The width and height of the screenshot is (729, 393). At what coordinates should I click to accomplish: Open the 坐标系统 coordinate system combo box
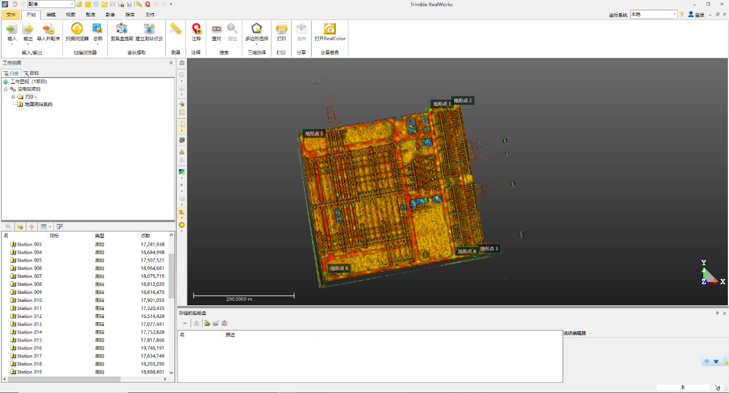point(674,14)
